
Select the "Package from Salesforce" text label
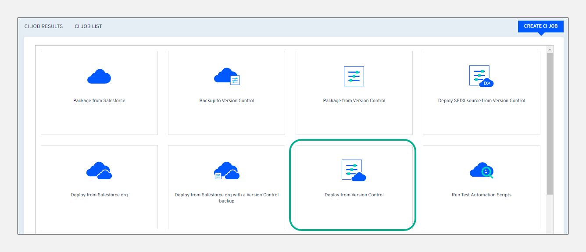click(x=99, y=101)
